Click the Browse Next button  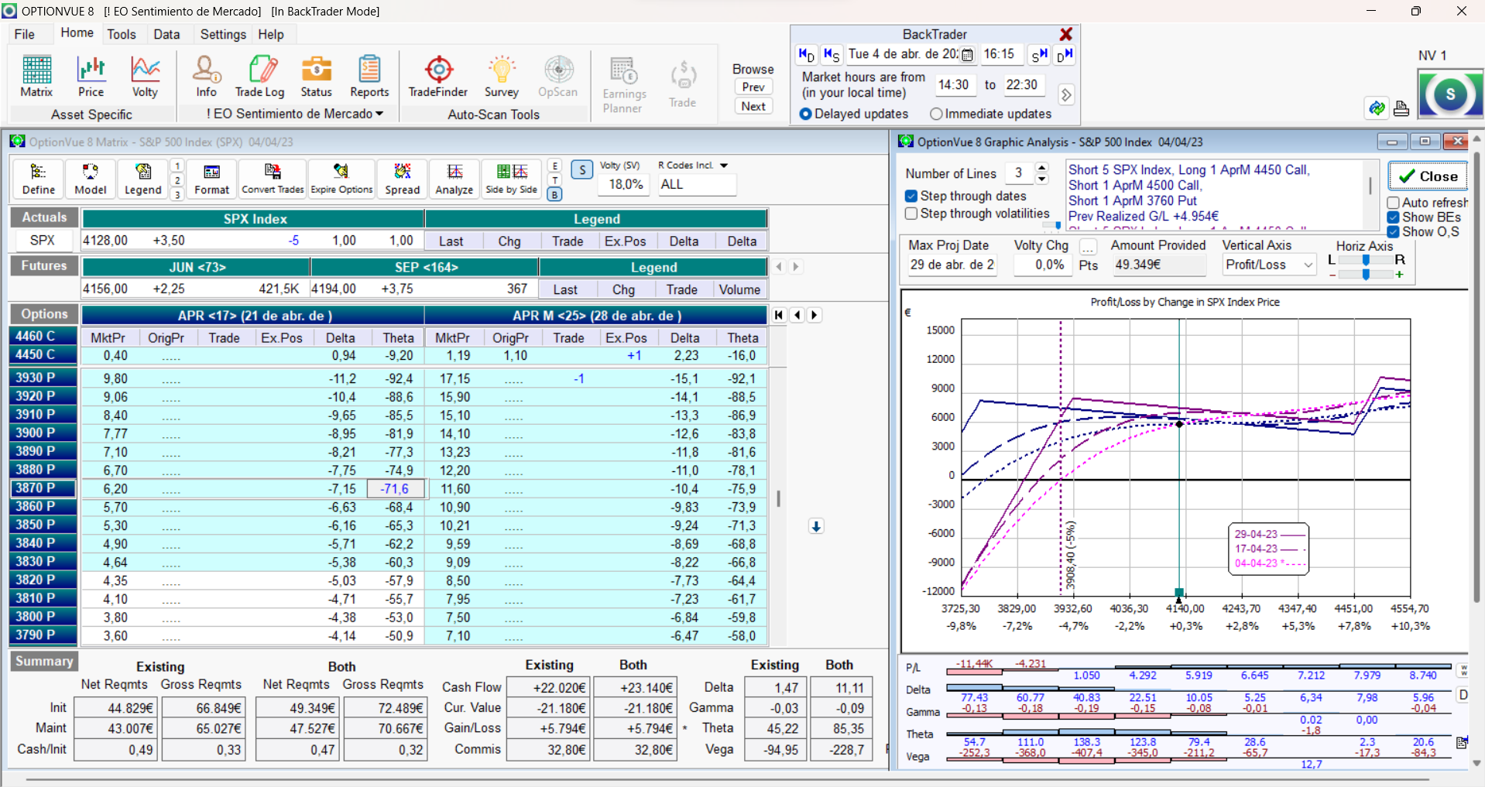(753, 107)
